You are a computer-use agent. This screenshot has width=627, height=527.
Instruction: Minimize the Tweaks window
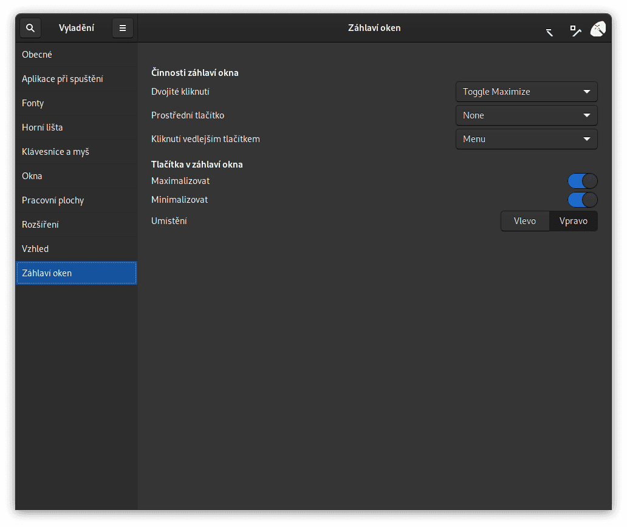(x=549, y=30)
